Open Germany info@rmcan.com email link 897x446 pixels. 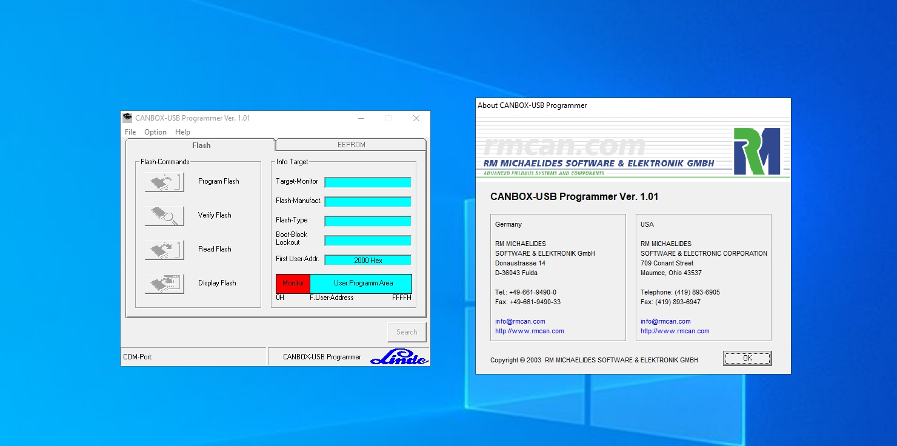pos(520,321)
